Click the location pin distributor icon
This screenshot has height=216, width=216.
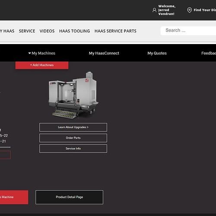(x=189, y=10)
